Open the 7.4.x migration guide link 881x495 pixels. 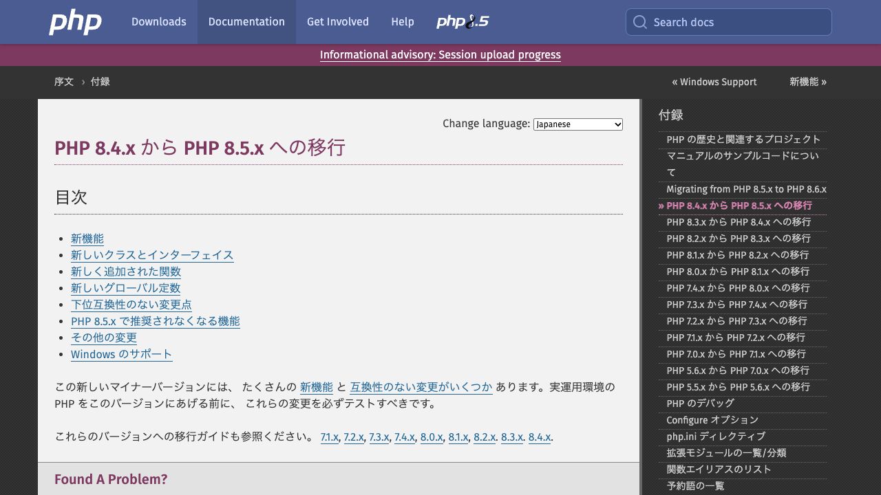click(x=405, y=437)
